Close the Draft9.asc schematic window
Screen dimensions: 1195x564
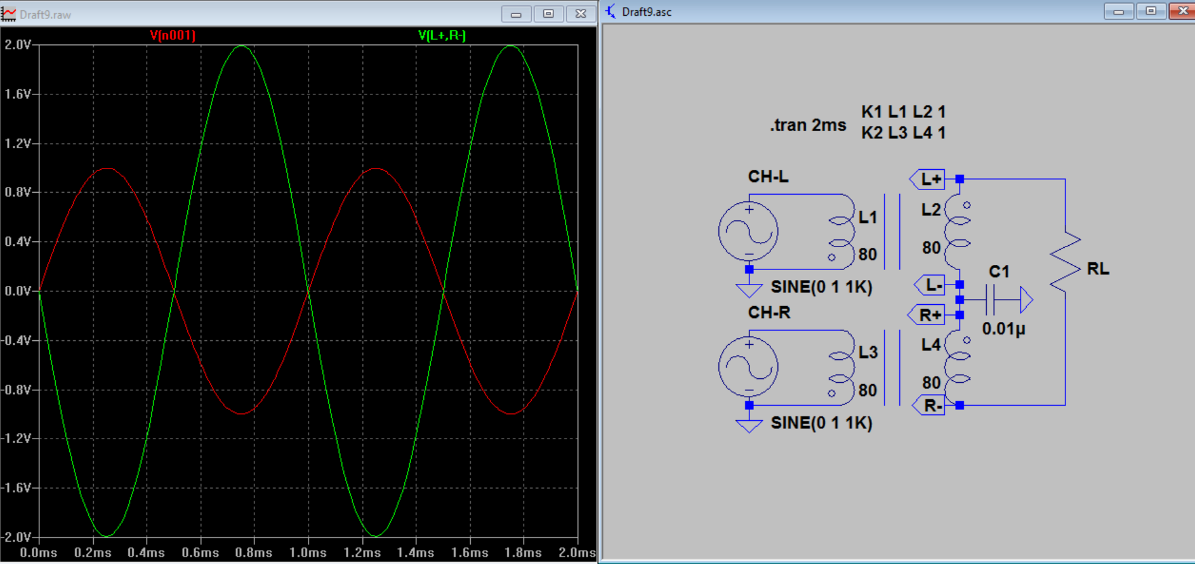(1182, 11)
